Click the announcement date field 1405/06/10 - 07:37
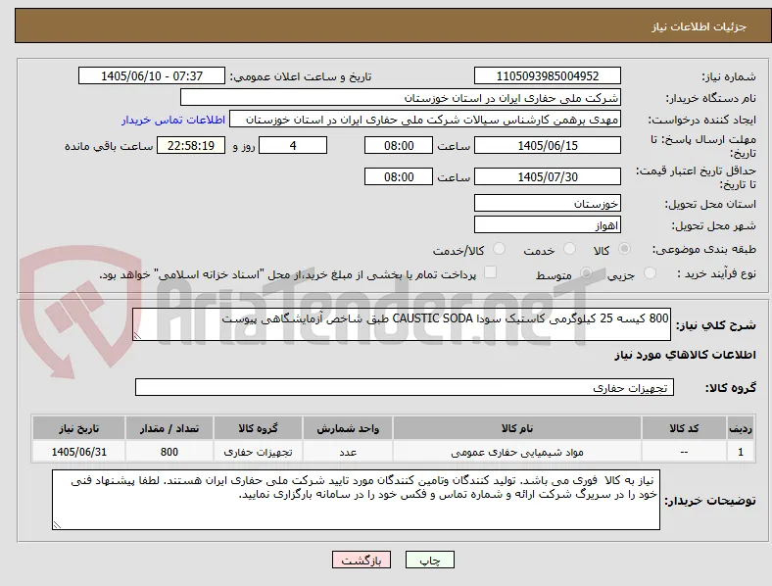772x586 pixels. (152, 75)
